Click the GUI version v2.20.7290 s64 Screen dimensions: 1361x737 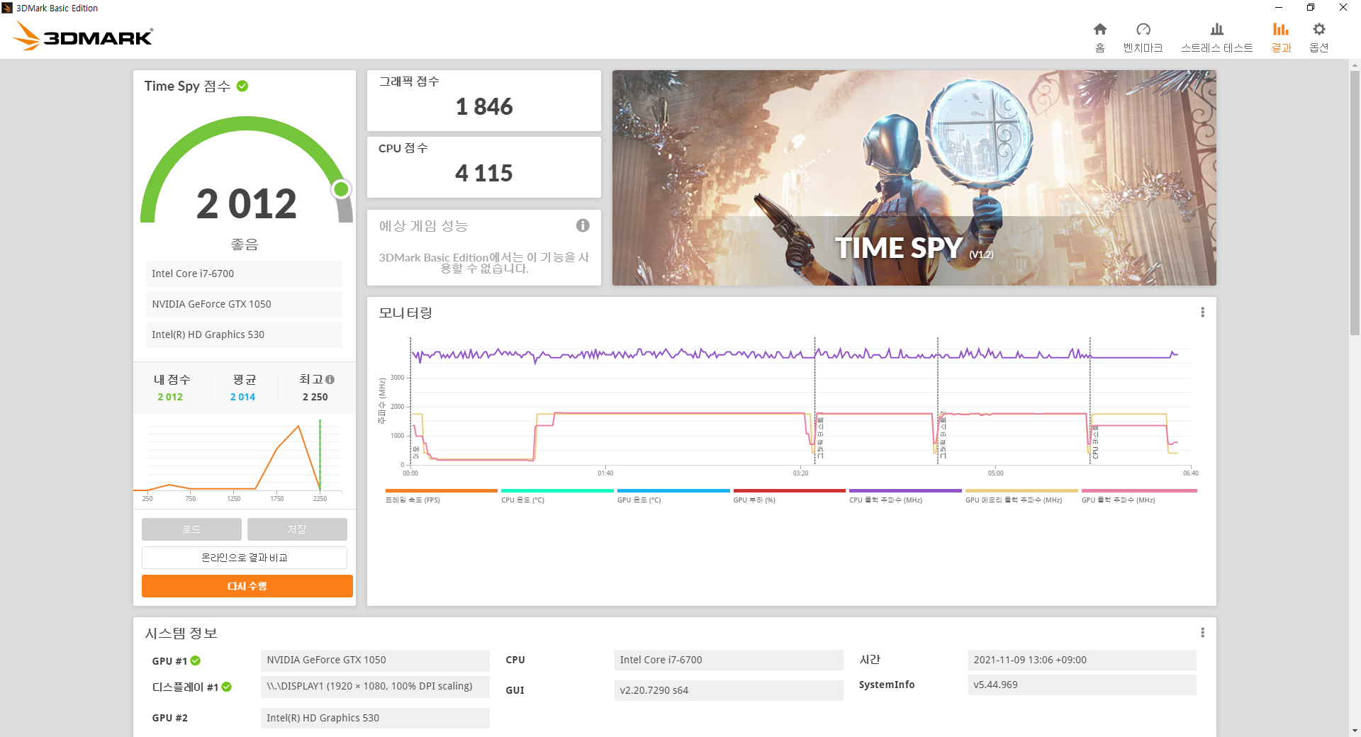click(x=729, y=690)
